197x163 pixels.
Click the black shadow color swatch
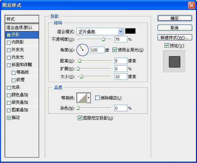tap(131, 31)
